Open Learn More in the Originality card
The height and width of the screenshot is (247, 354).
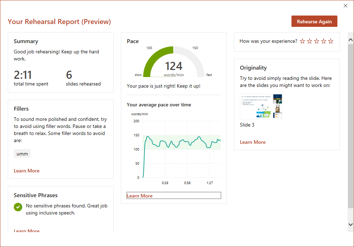click(x=253, y=142)
